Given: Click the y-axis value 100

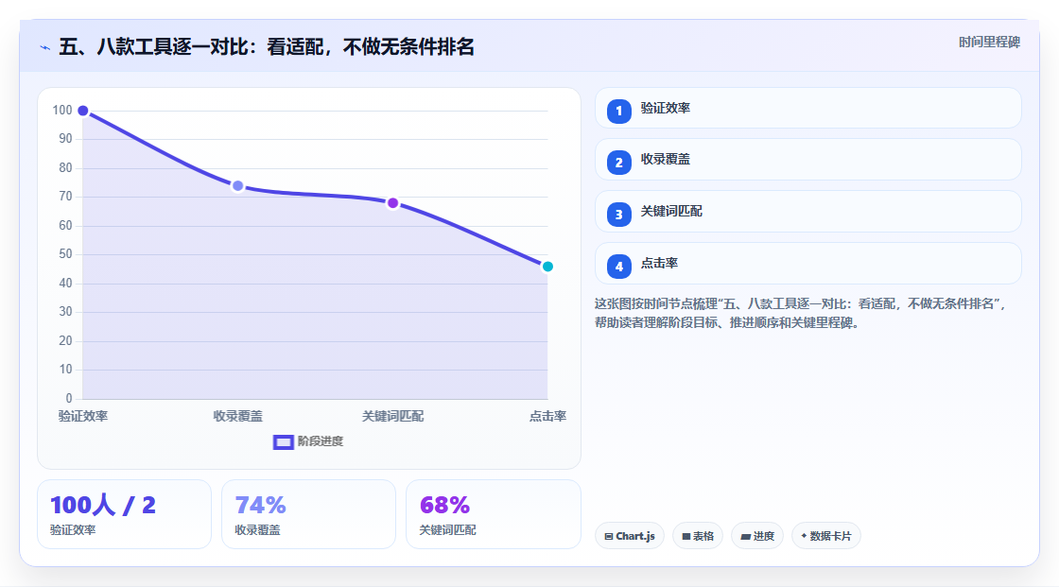Looking at the screenshot, I should point(62,110).
